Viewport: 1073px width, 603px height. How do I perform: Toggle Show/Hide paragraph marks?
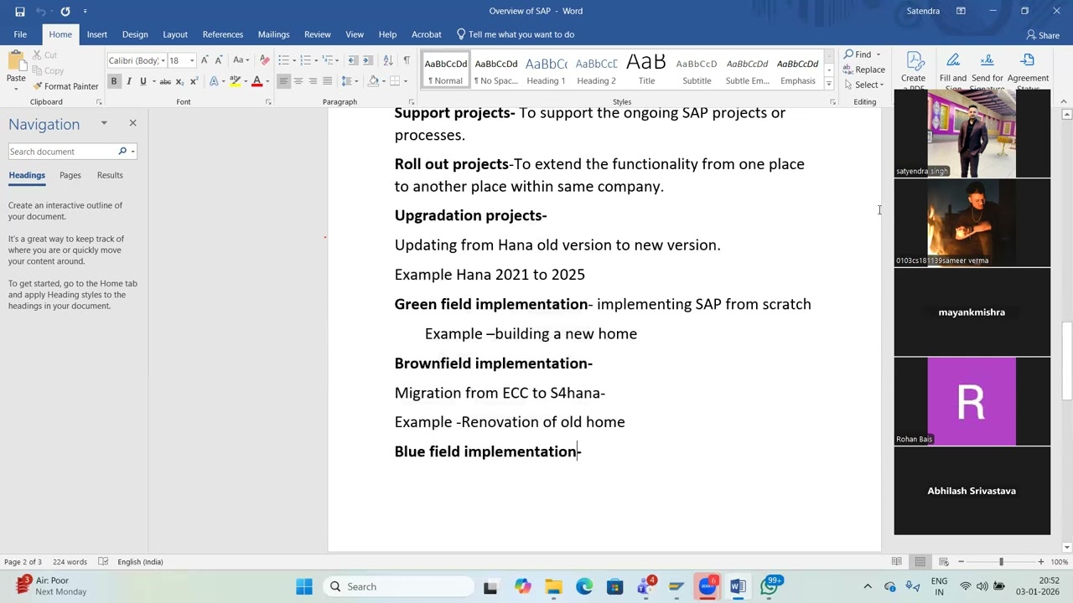pyautogui.click(x=407, y=60)
